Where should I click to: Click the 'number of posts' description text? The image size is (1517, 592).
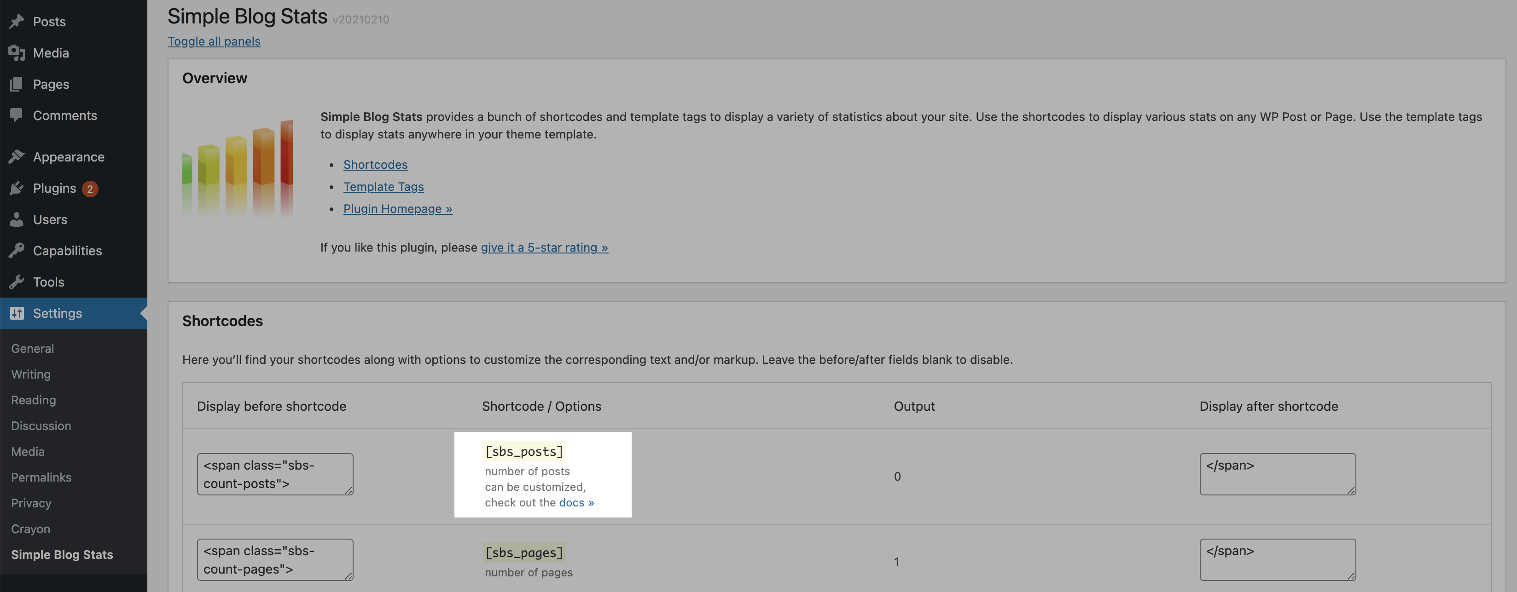pos(527,471)
